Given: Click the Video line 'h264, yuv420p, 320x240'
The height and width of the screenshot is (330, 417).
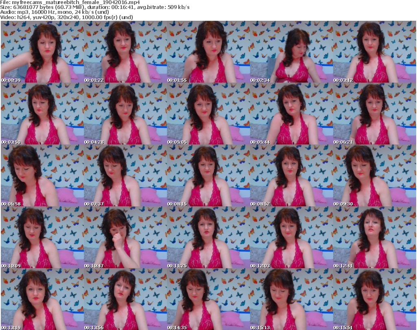Looking at the screenshot, I should [x=66, y=17].
